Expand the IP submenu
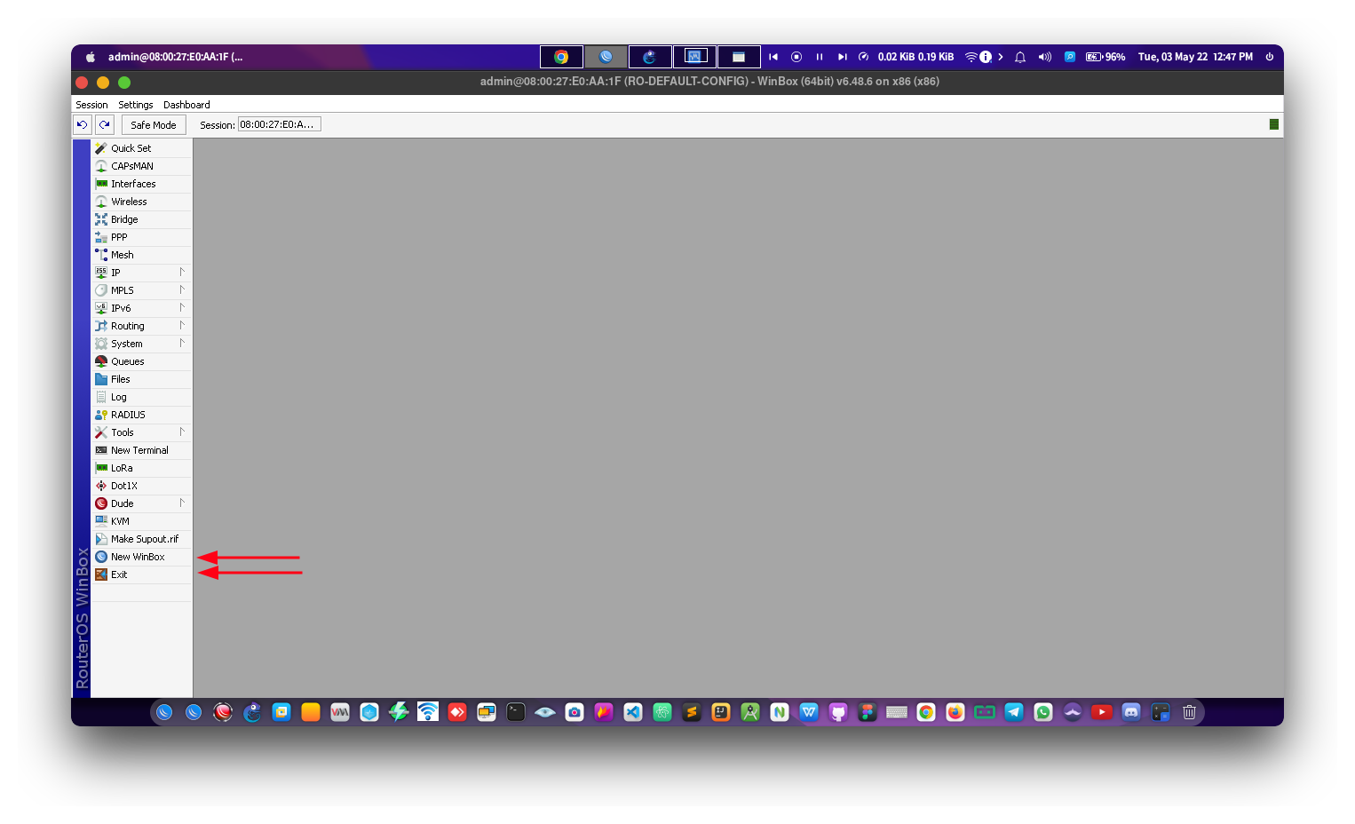This screenshot has width=1355, height=824. 181,273
